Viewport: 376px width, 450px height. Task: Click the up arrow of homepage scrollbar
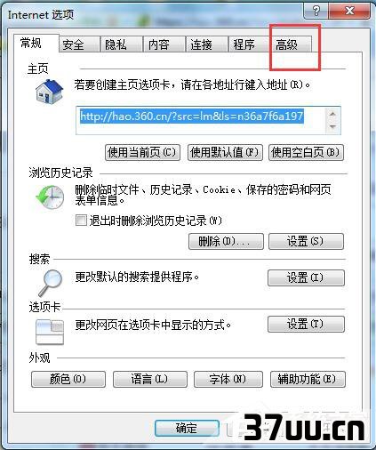(x=332, y=114)
